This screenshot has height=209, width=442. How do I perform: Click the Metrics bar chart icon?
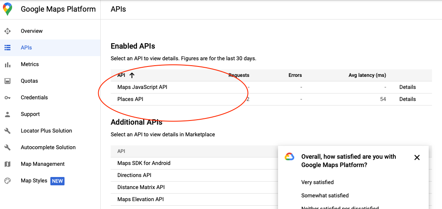7,64
